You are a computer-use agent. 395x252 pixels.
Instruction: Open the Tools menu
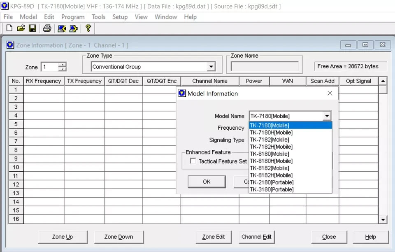coord(98,17)
